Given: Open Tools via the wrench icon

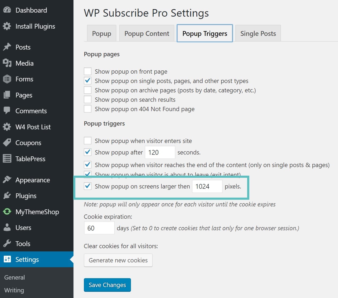Looking at the screenshot, I should click(7, 243).
